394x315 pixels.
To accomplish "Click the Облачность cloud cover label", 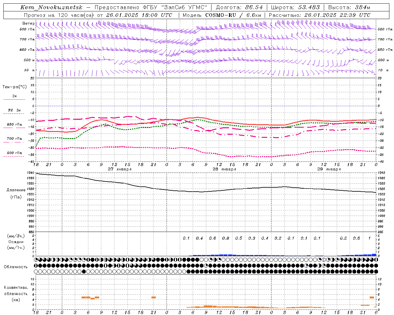I will 16,267.
